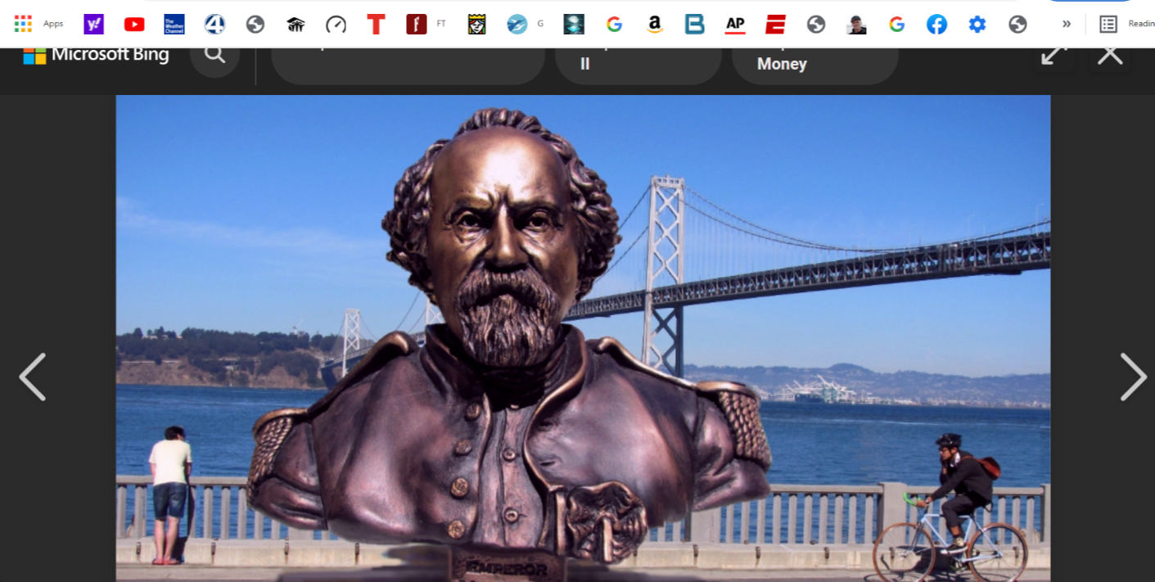
Task: Click the Bing search magnifier icon
Action: pyautogui.click(x=214, y=55)
